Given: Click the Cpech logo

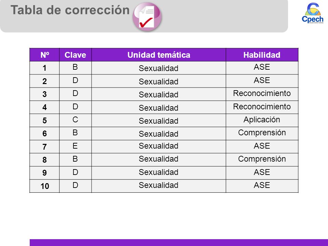Looking at the screenshot, I should (x=313, y=13).
